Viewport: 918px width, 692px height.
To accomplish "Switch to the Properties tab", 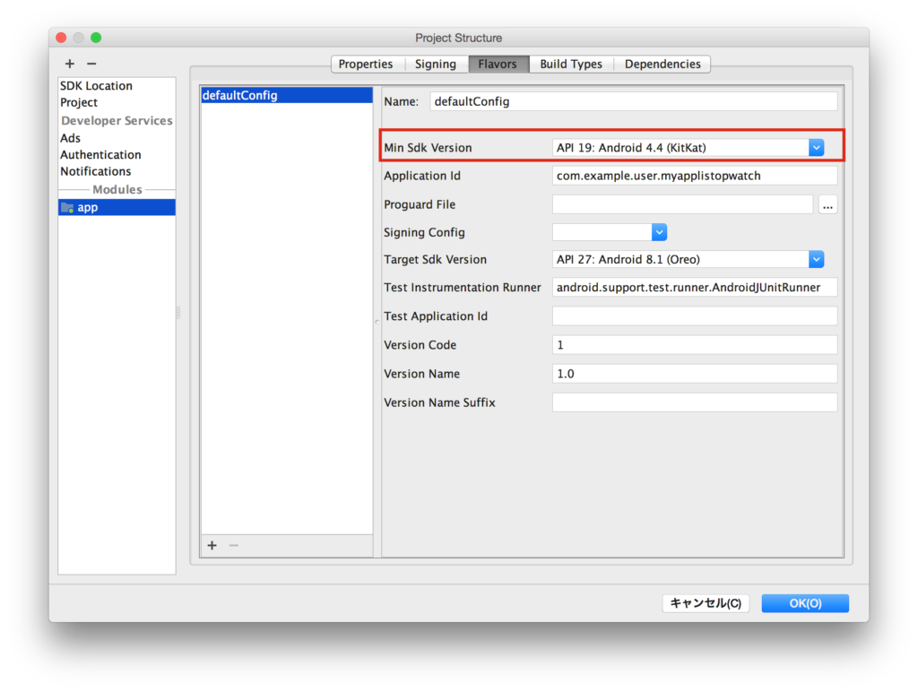I will (x=366, y=64).
